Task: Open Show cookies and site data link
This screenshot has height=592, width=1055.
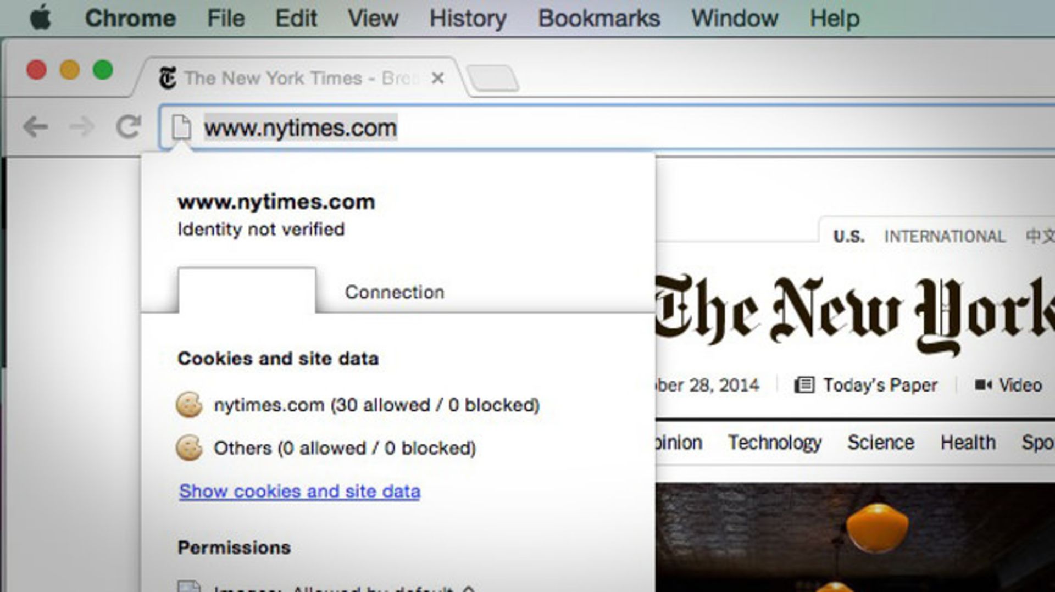Action: pyautogui.click(x=299, y=491)
